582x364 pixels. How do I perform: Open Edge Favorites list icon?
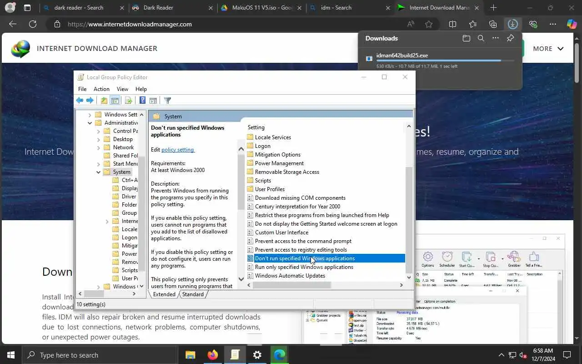473,24
